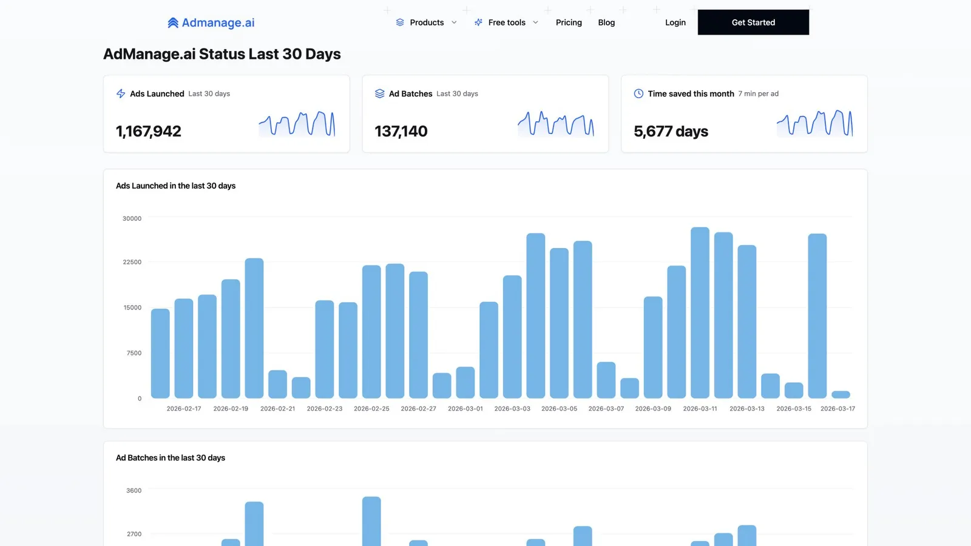Click the bar above the 2026-03-15 label
Viewport: 971px width, 546px height.
[x=794, y=390]
